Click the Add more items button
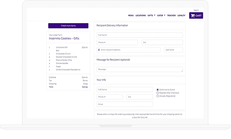 coord(68,26)
